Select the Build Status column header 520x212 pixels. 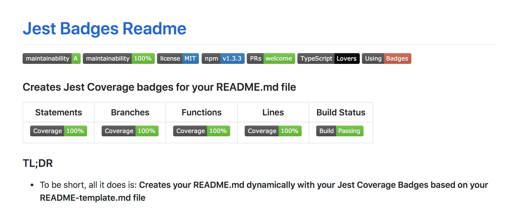(341, 112)
